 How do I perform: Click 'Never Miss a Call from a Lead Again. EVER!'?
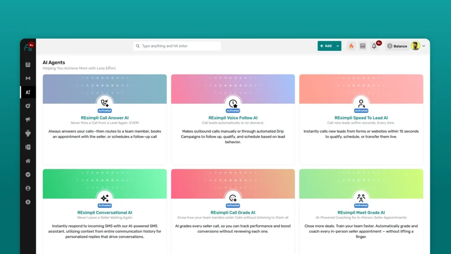click(105, 123)
